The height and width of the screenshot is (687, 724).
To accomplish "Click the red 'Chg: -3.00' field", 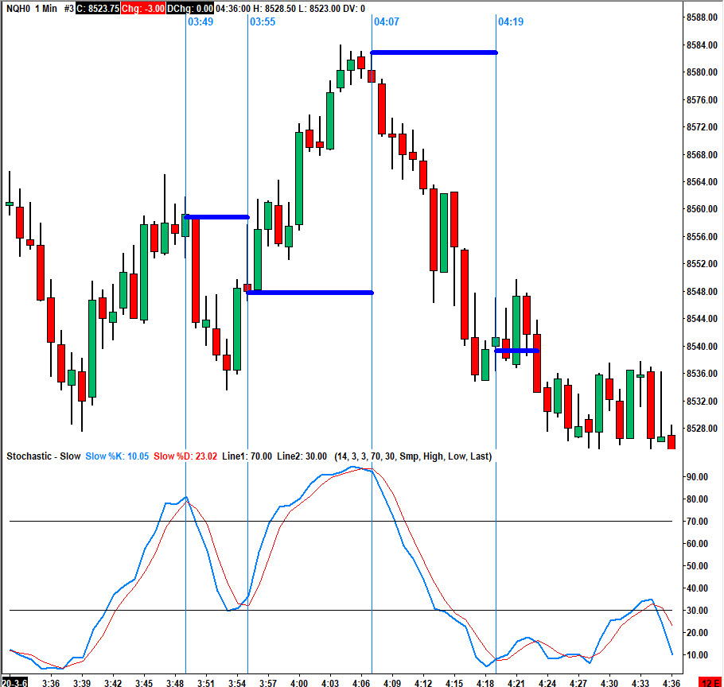I will point(142,8).
